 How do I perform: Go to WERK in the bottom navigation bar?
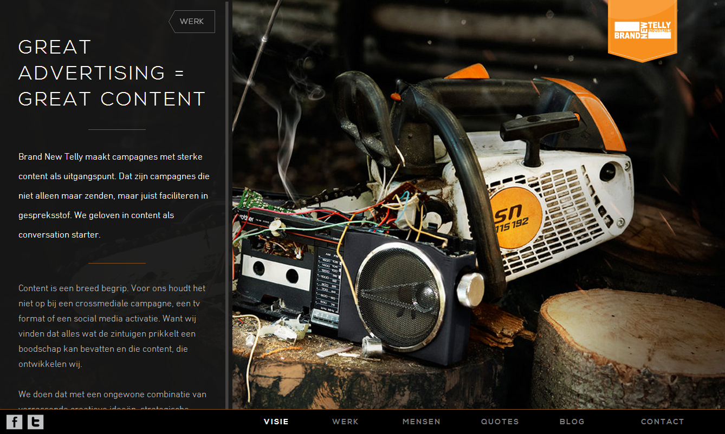(x=346, y=422)
